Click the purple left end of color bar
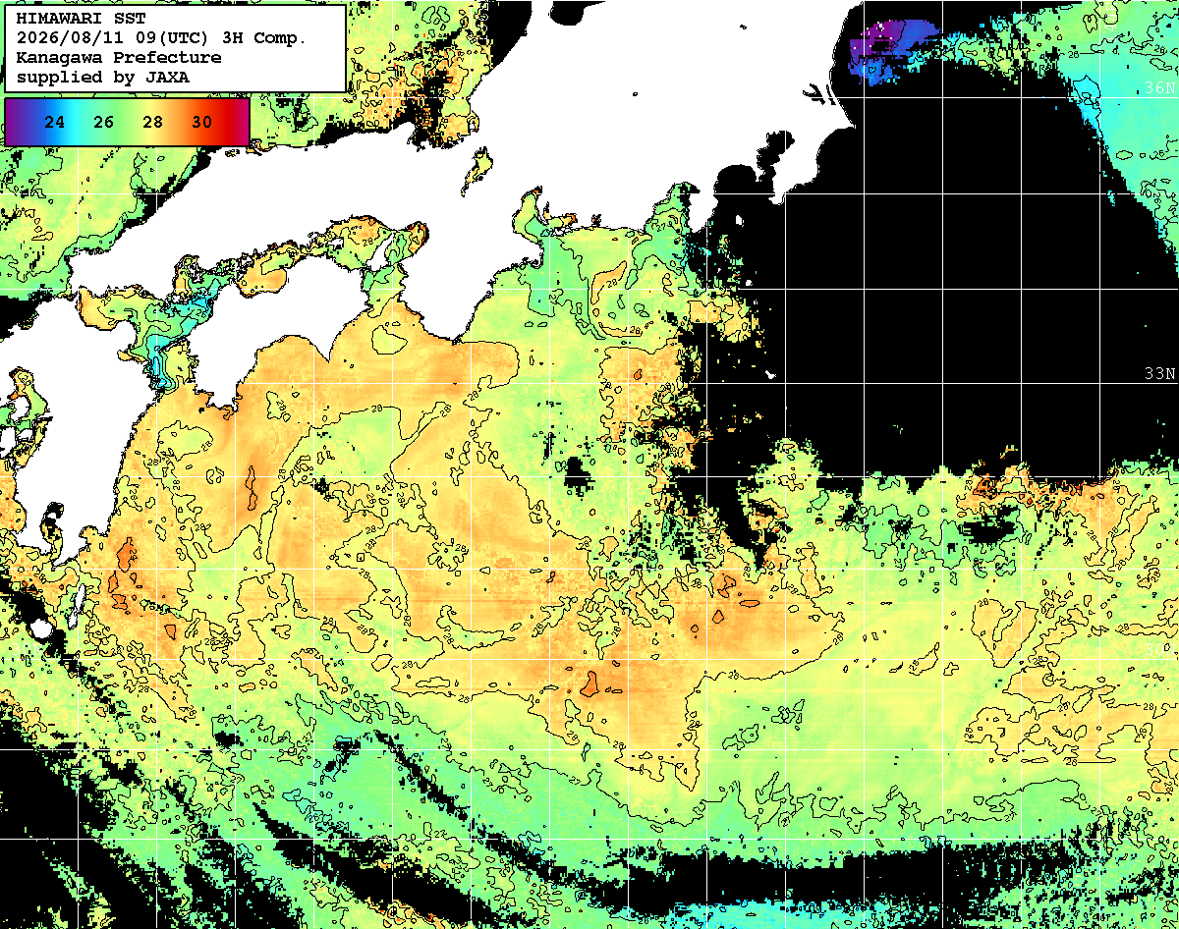The height and width of the screenshot is (929, 1179). 14,122
